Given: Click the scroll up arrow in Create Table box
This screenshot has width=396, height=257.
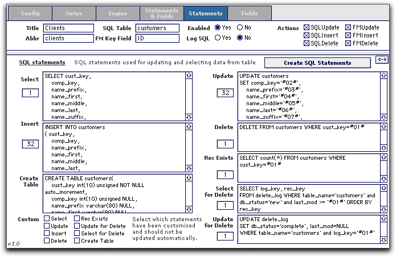Looking at the screenshot, I should 189,177.
